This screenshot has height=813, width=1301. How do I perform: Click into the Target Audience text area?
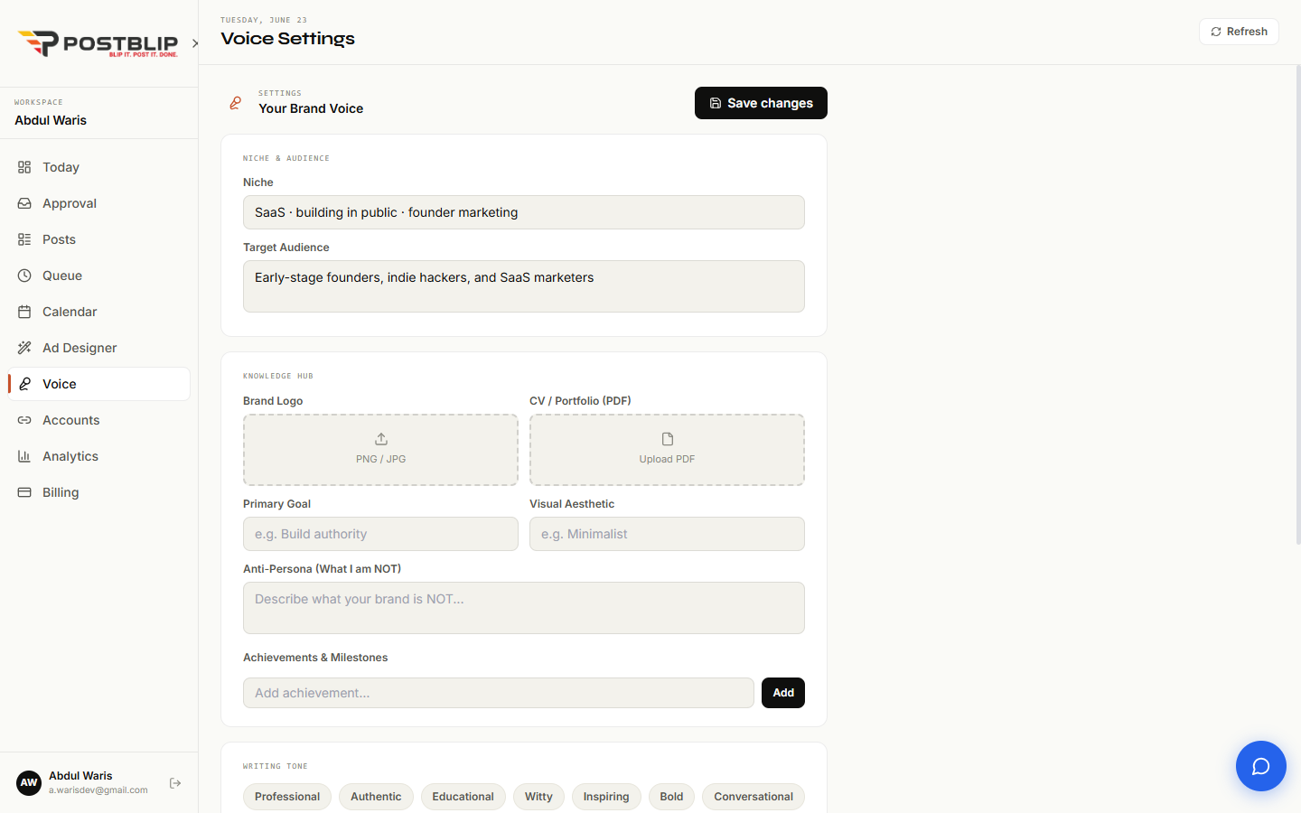[x=524, y=286]
